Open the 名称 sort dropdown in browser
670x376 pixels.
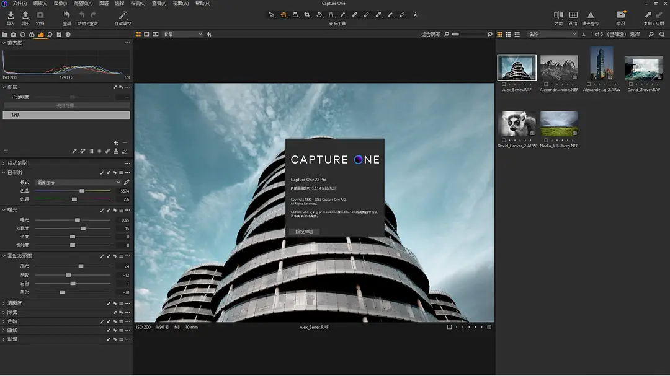pos(552,34)
